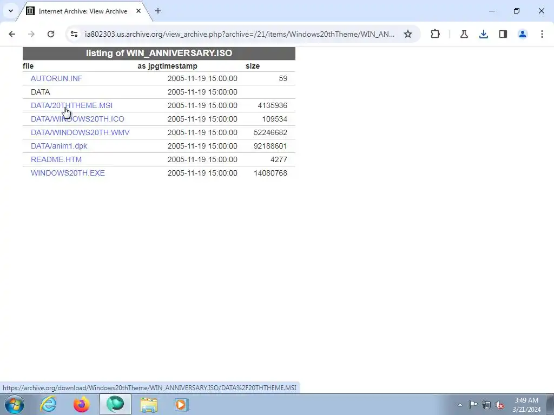Open the AUTORUN.INF file link
Viewport: 554px width, 415px height.
tap(56, 78)
